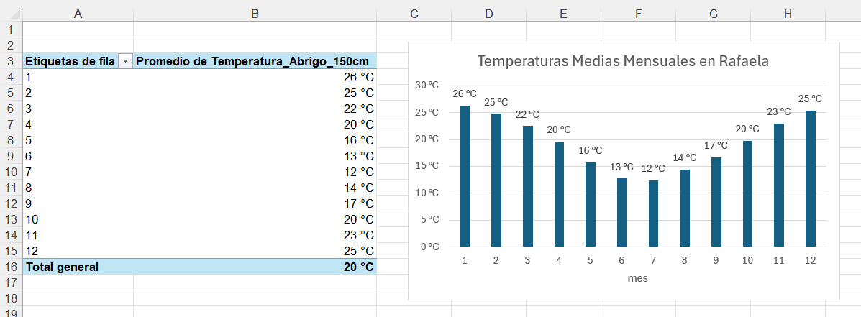Click the Total general cell
The image size is (861, 317).
point(78,267)
